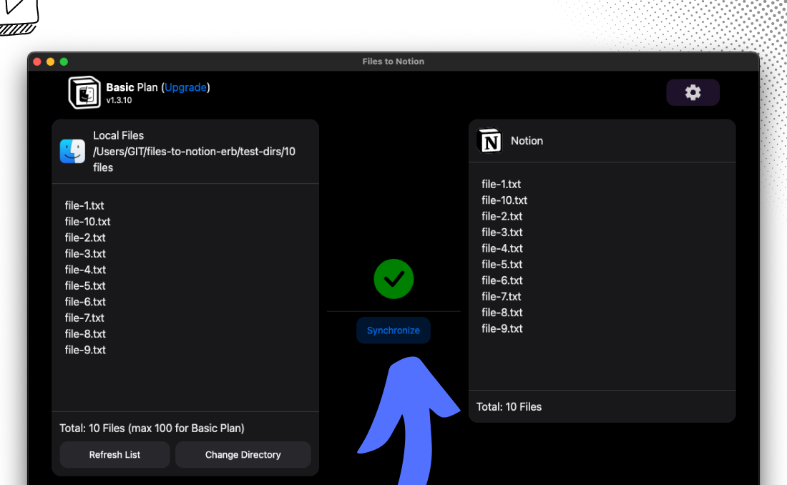Click the Finder icon in Local Files

point(72,151)
